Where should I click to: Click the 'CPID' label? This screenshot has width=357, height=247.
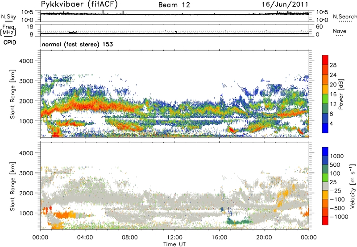10,42
